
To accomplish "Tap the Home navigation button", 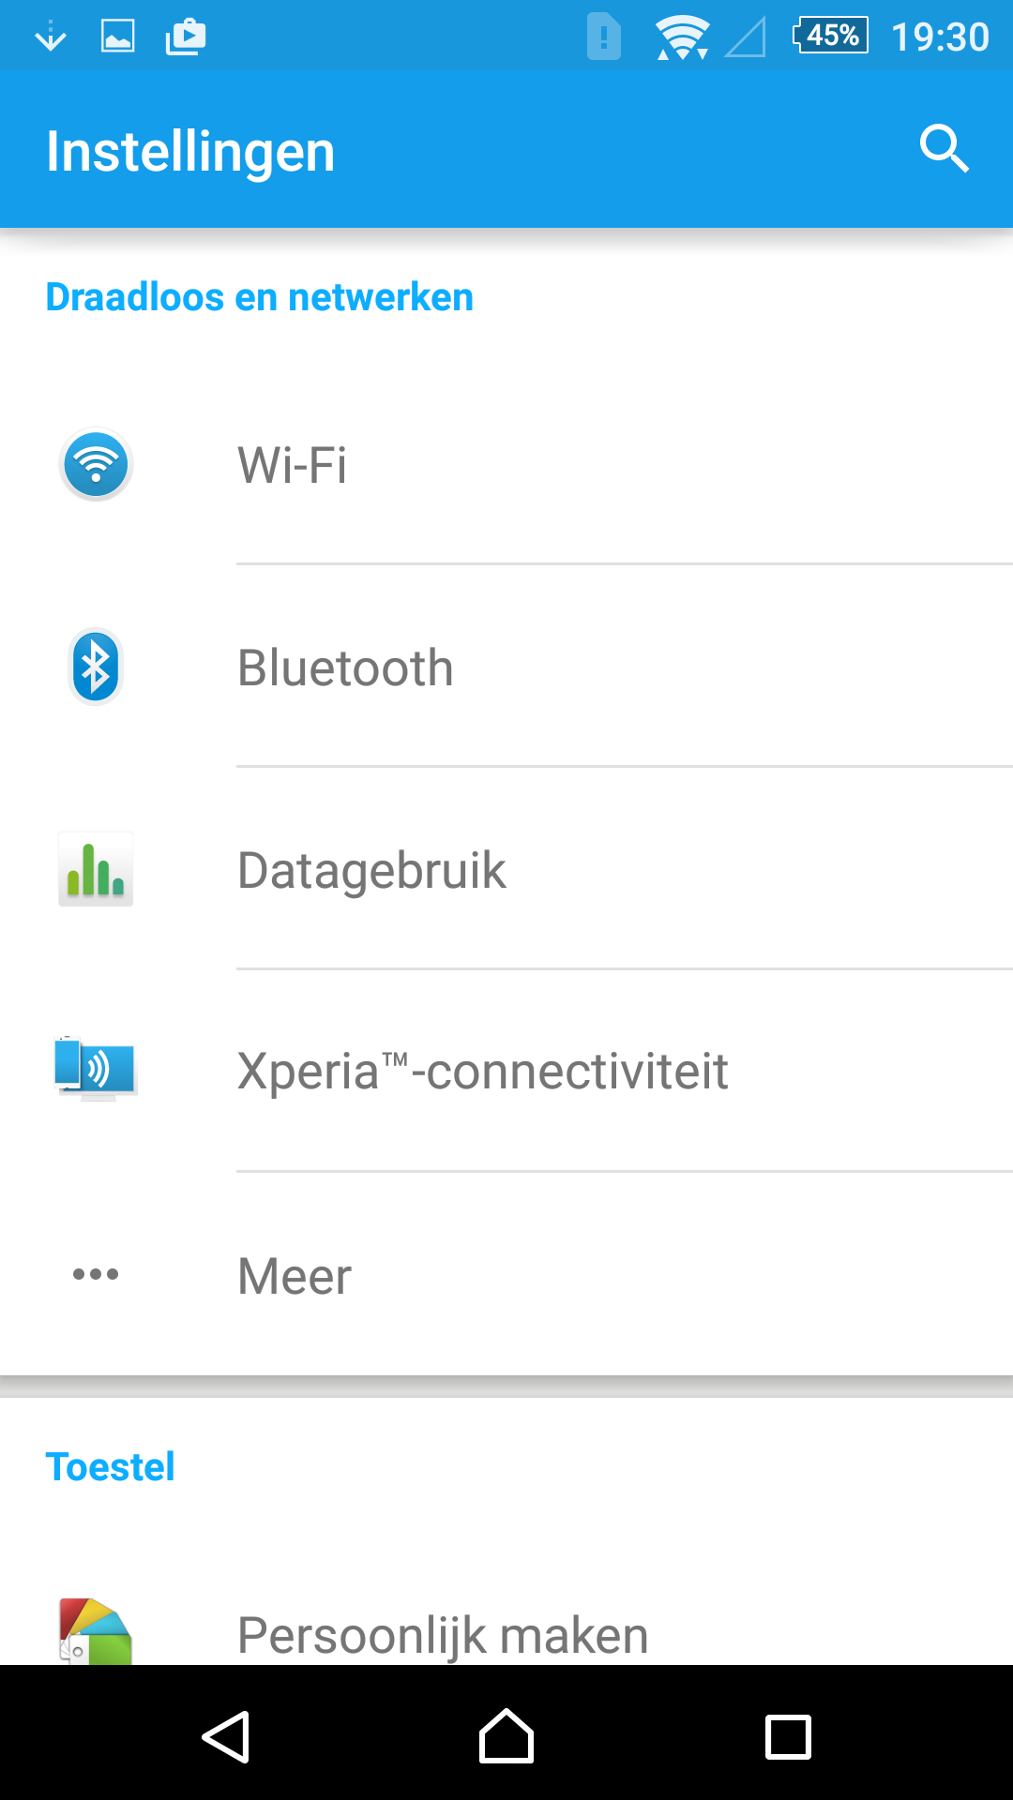I will 506,1736.
